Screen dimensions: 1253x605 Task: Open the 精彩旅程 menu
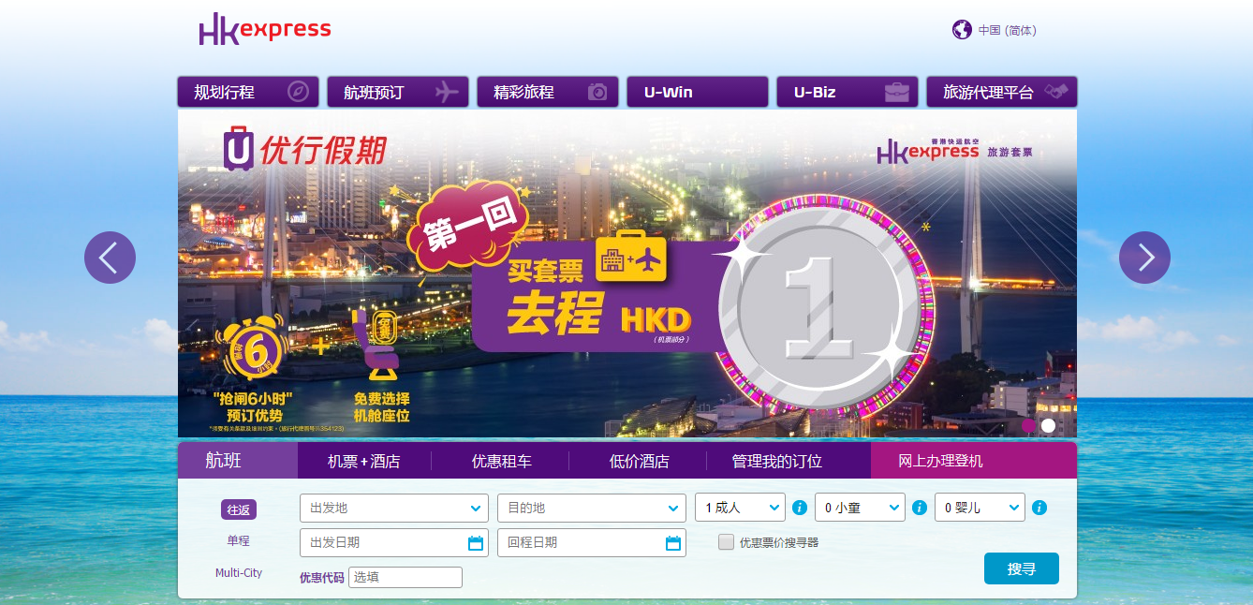click(548, 92)
